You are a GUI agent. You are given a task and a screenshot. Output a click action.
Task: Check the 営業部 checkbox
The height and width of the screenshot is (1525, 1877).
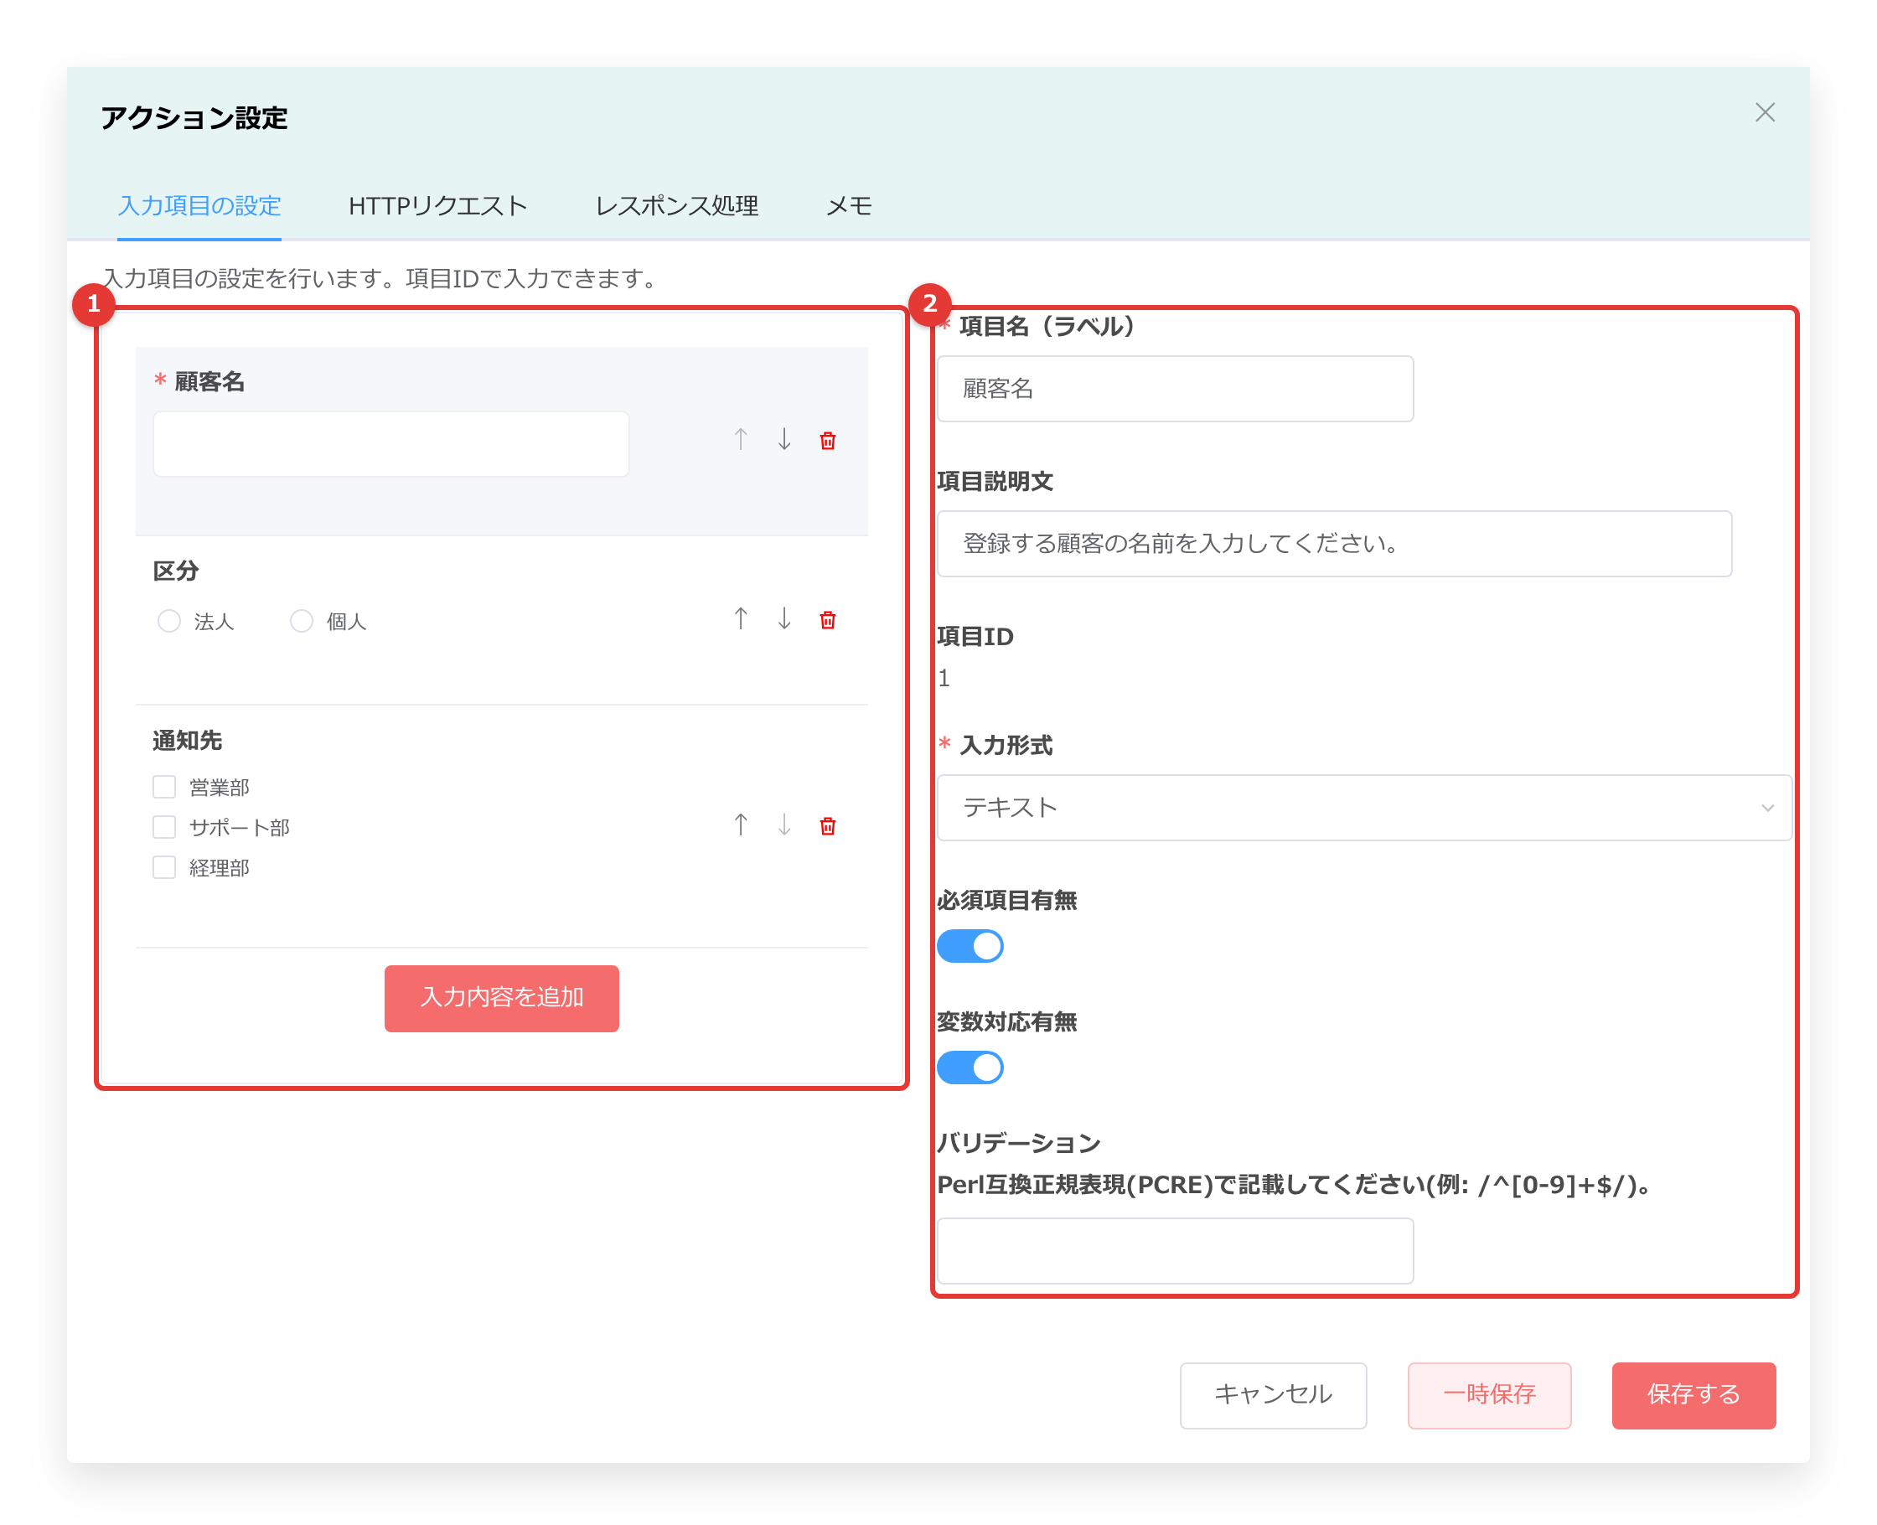[164, 786]
